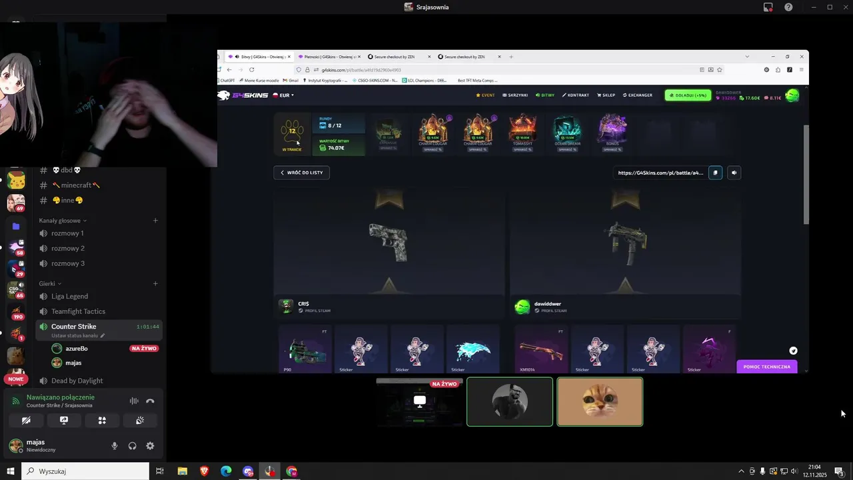Open PROFIL STEAM link under CRI$
Image resolution: width=853 pixels, height=480 pixels.
click(314, 311)
